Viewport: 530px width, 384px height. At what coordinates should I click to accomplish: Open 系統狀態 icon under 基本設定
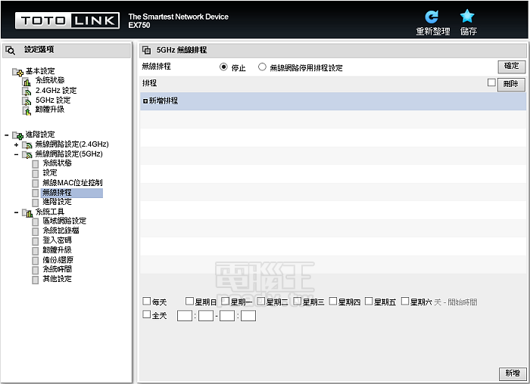(x=26, y=81)
